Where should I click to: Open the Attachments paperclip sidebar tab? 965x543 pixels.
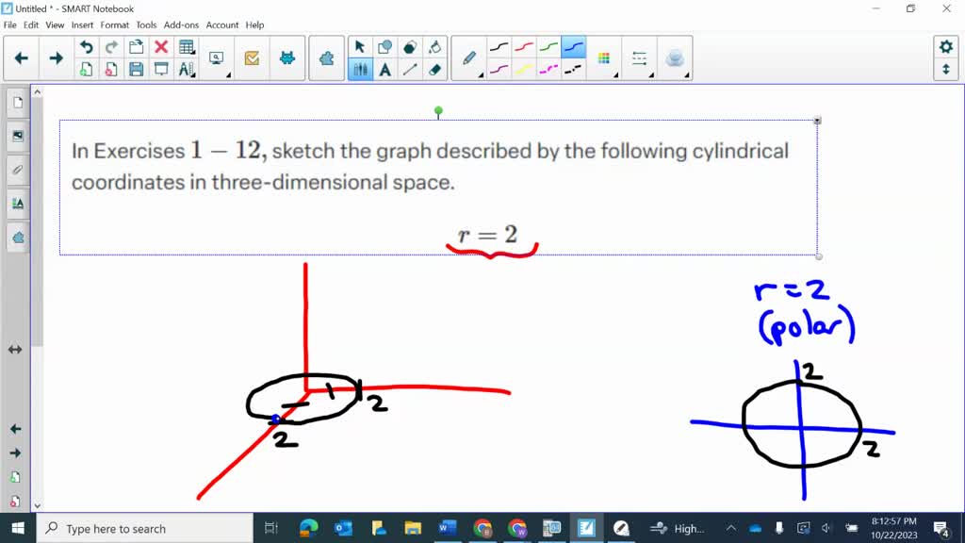tap(17, 170)
